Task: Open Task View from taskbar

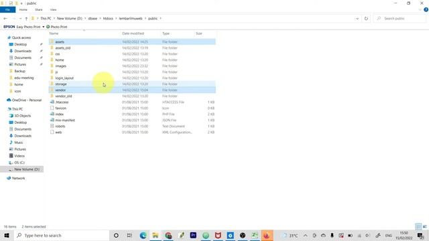Action: point(129,235)
